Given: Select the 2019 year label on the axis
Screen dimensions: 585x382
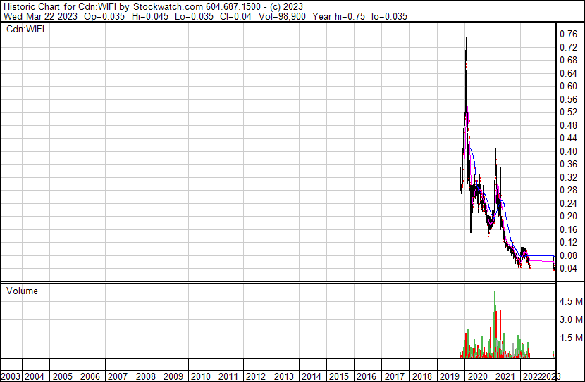Looking at the screenshot, I should pos(450,376).
